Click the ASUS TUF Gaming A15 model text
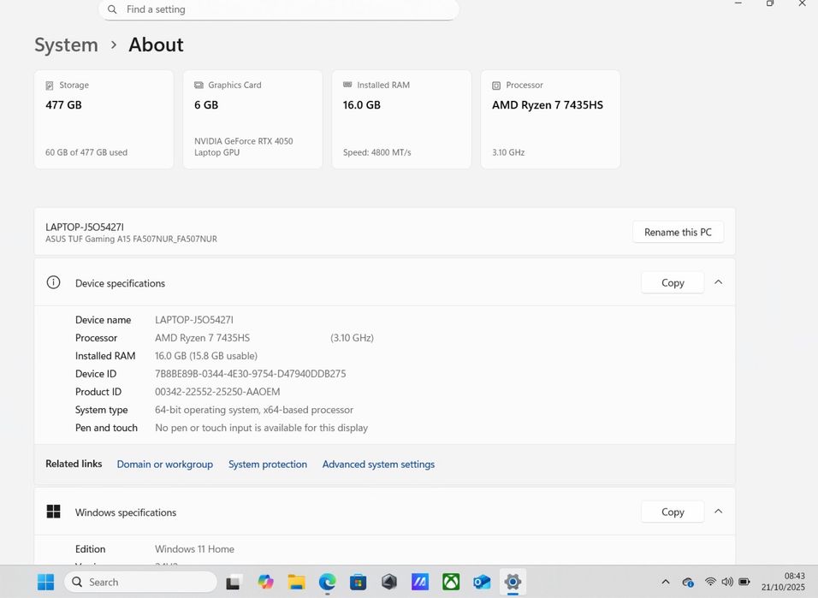The image size is (818, 598). tap(132, 239)
